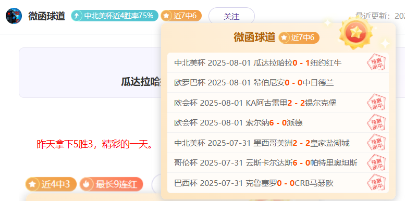Click the 近4中3 star badge

(x=51, y=184)
